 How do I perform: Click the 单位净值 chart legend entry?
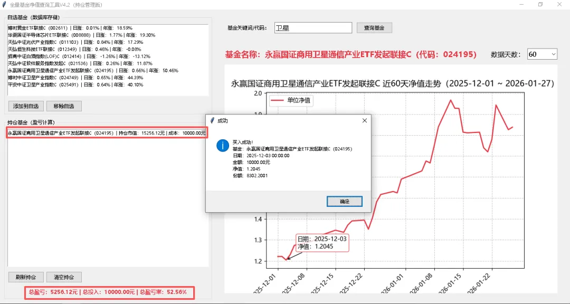pyautogui.click(x=291, y=100)
